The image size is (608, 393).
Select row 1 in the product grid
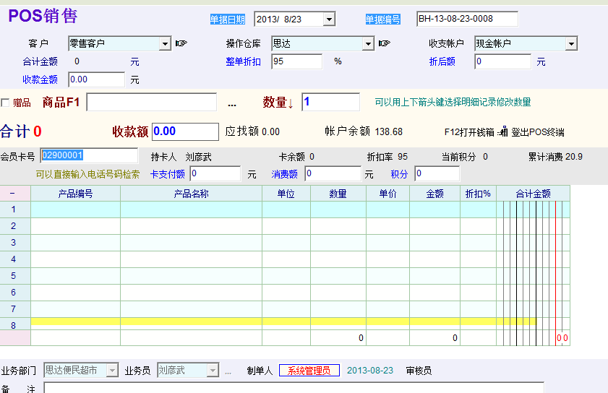[x=14, y=210]
